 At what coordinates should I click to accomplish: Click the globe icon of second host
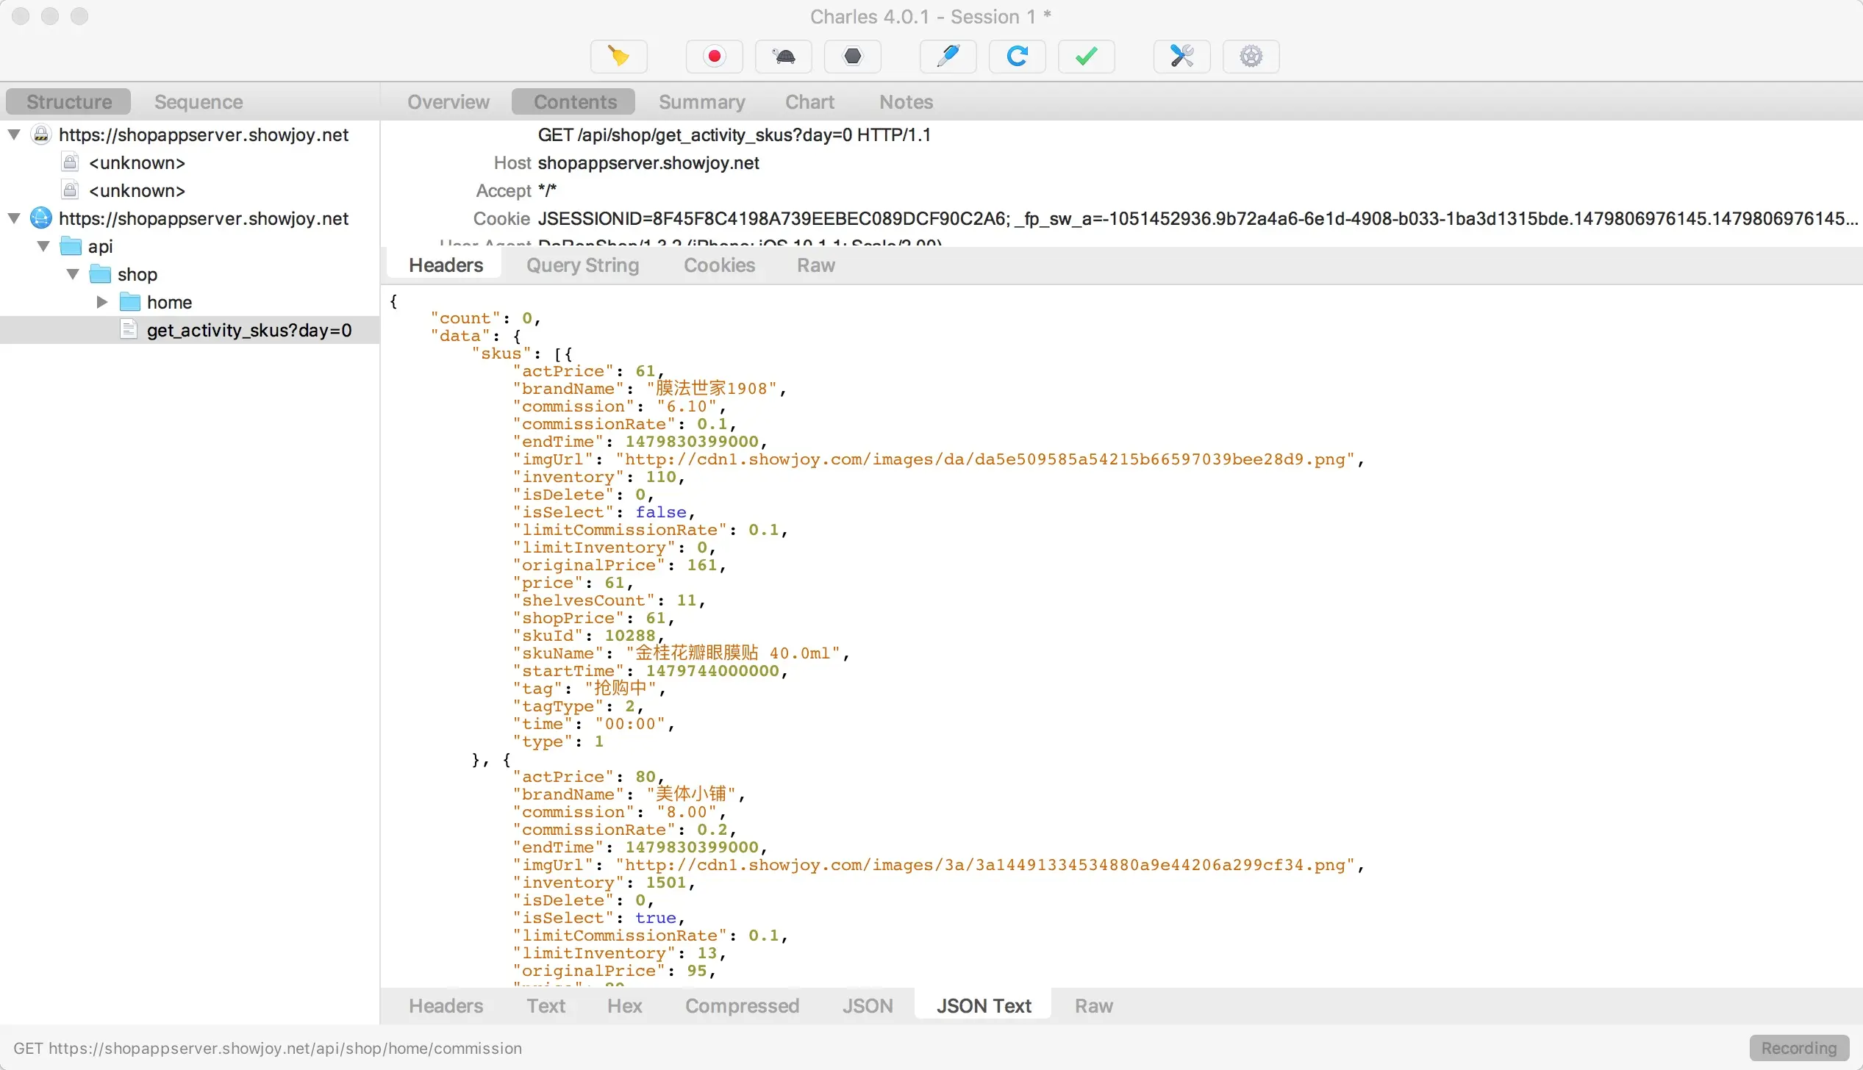tap(41, 218)
